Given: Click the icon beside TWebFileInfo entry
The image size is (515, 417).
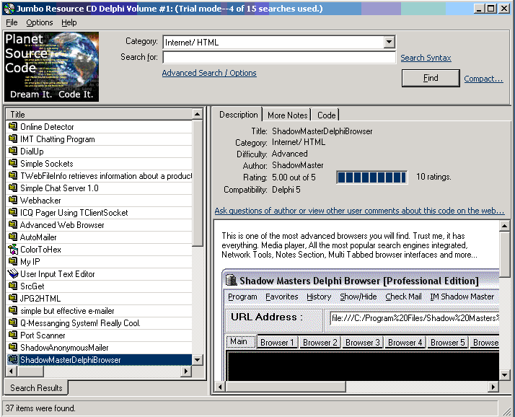Looking at the screenshot, I should tap(13, 175).
